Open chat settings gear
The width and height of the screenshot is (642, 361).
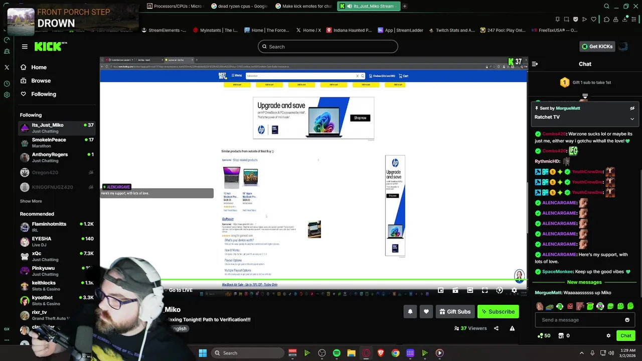click(608, 335)
